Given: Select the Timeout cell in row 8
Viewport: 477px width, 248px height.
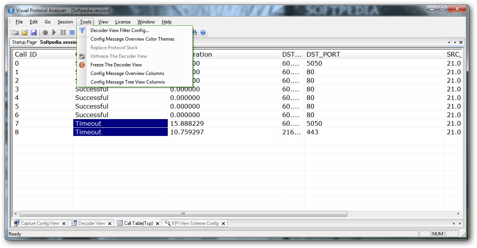Looking at the screenshot, I should [x=121, y=132].
